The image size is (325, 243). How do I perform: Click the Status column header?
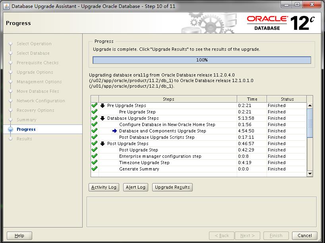coord(287,99)
